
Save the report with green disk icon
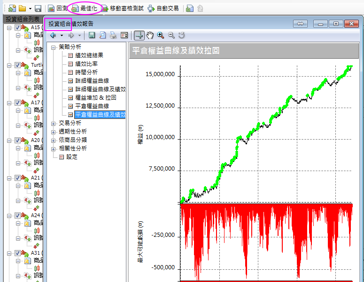[92, 35]
